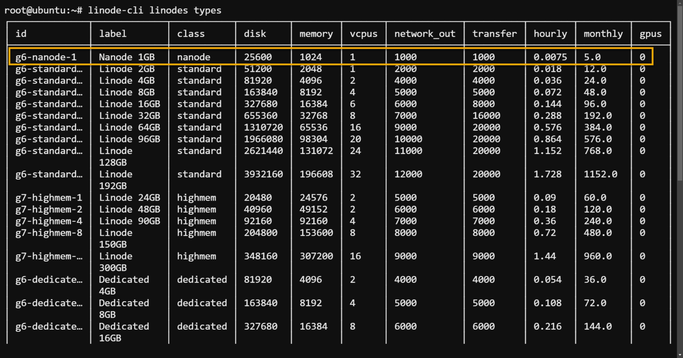
Task: Select the g7-highmem-1 row id
Action: point(49,197)
